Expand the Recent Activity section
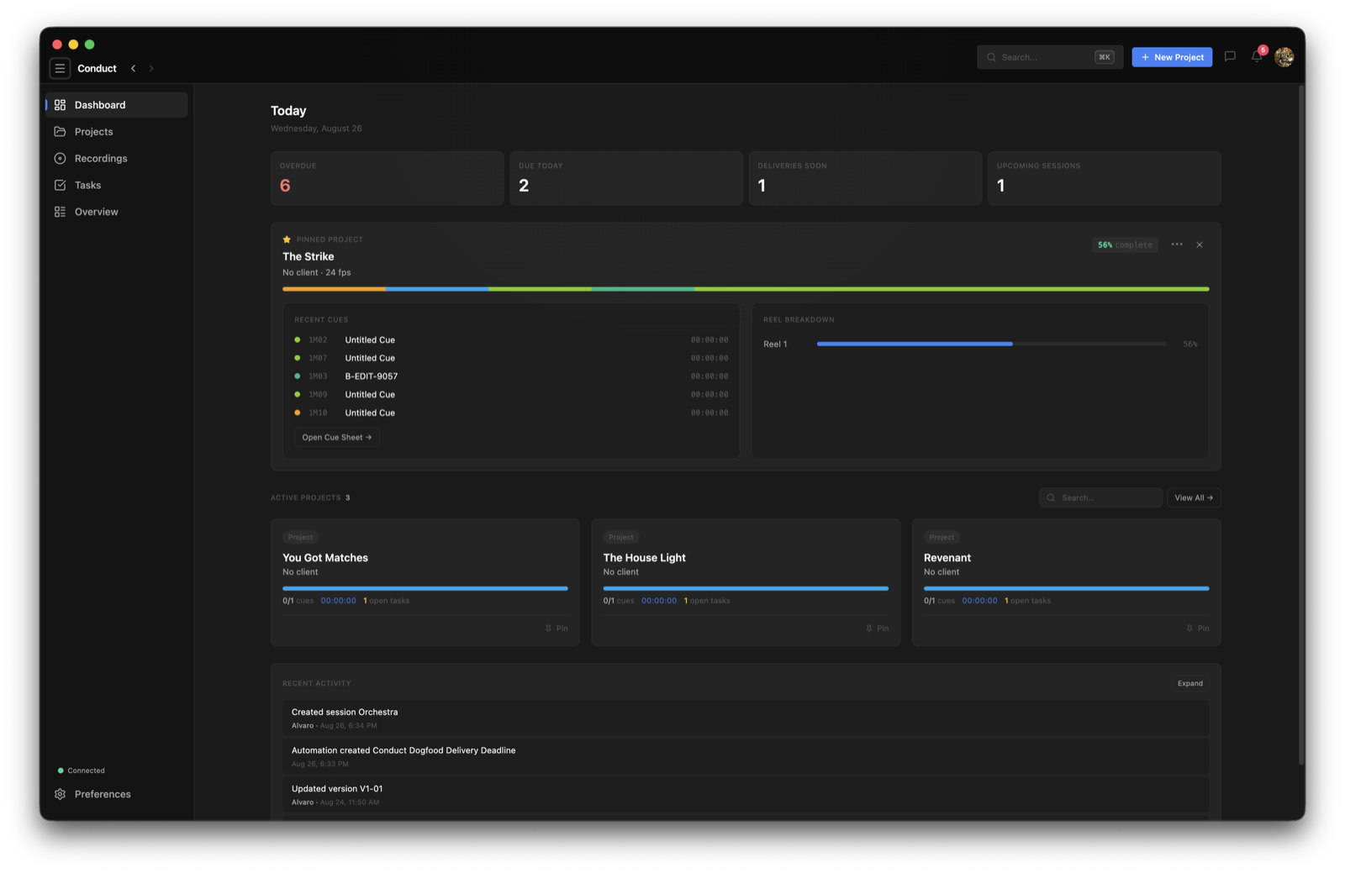 pos(1189,683)
